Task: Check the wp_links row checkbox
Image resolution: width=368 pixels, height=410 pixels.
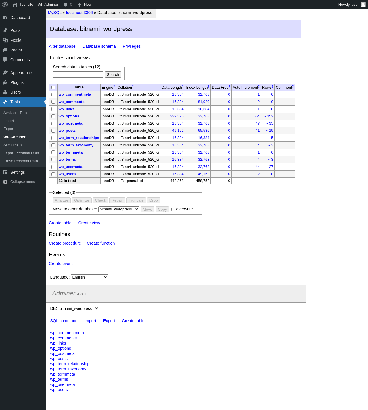Action: tap(53, 109)
